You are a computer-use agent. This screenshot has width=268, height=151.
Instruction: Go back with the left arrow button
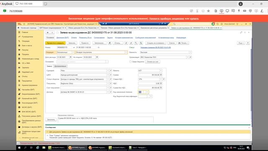(48, 33)
